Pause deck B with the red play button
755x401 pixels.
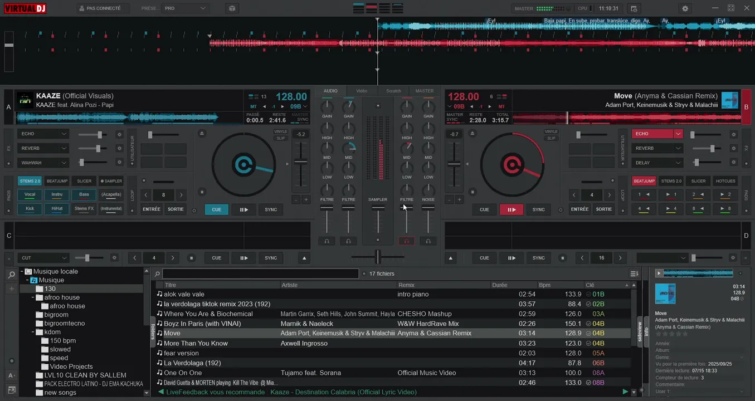pos(511,209)
